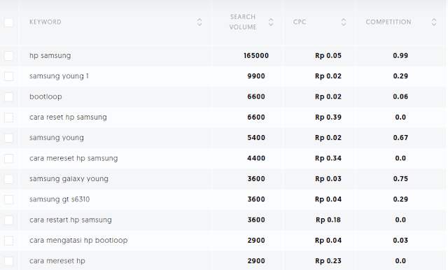
Task: Open keyword 'samsung gt s6310'
Action: point(59,199)
